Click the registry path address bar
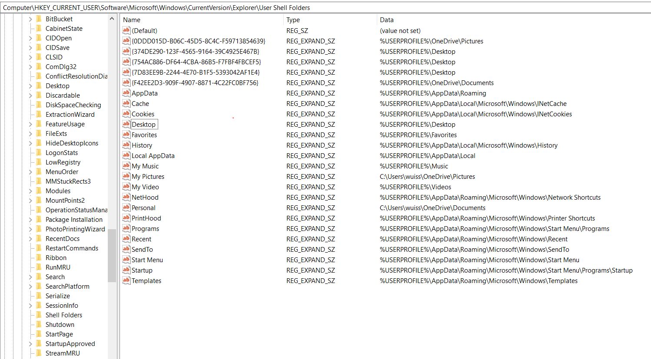This screenshot has width=651, height=359. [325, 7]
